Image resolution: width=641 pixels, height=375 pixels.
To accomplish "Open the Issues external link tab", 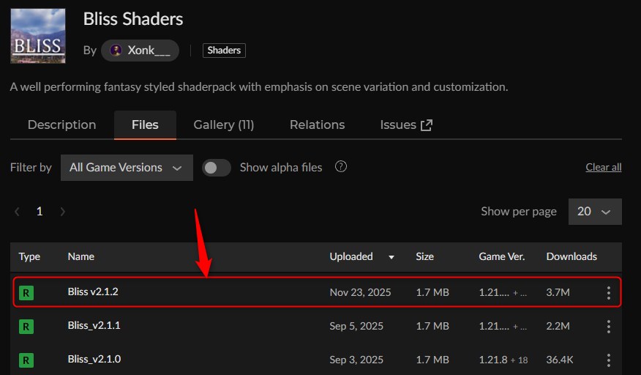I will point(406,125).
